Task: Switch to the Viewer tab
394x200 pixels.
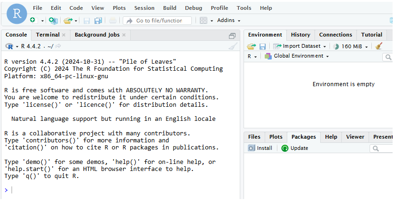Action: pos(355,137)
